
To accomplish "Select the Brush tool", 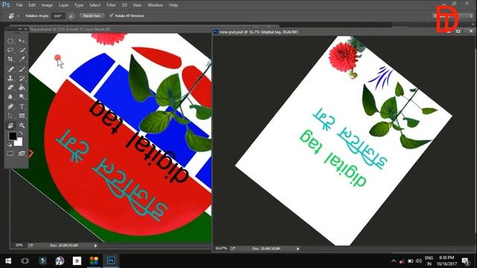I will tap(22, 69).
